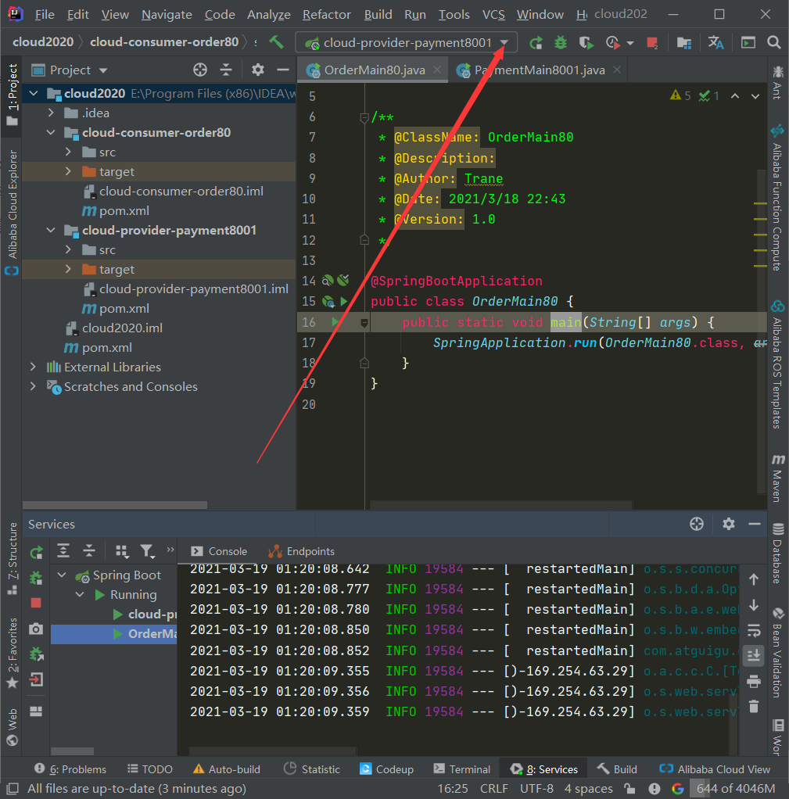This screenshot has width=789, height=799.
Task: Close the OrderMain80.java tab
Action: click(x=437, y=70)
